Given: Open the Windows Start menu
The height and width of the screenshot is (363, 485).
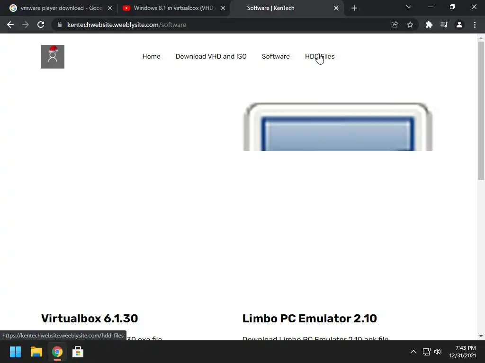Looking at the screenshot, I should 15,352.
